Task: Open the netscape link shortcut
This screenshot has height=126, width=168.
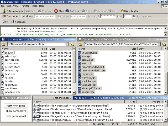Action: click(18, 22)
